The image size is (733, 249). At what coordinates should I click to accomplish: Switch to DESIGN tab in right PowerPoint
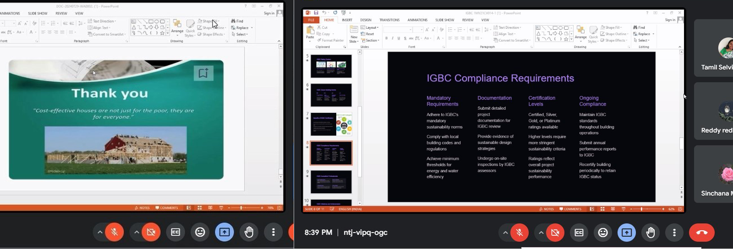(x=366, y=20)
